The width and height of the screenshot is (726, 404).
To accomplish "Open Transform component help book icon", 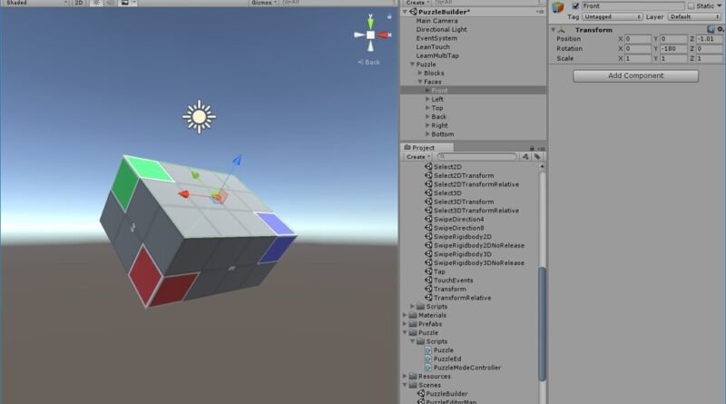I will point(711,29).
